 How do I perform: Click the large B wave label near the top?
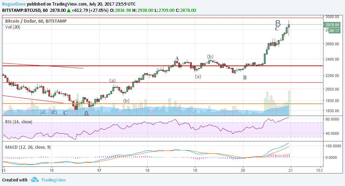(278, 23)
